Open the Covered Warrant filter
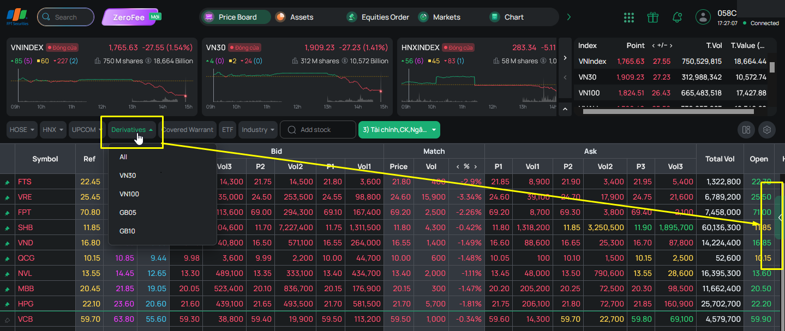Image resolution: width=785 pixels, height=331 pixels. click(188, 130)
